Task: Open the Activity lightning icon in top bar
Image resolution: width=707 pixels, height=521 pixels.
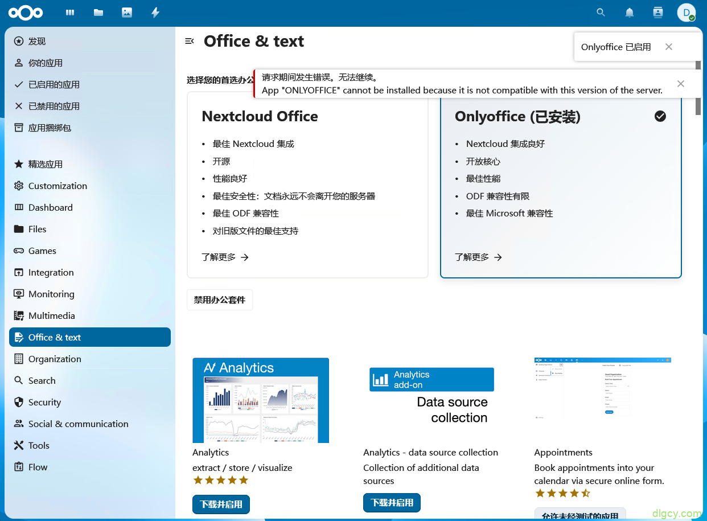Action: (155, 13)
